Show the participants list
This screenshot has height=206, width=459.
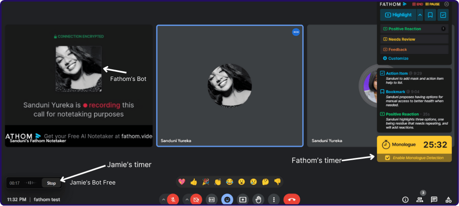pyautogui.click(x=420, y=200)
